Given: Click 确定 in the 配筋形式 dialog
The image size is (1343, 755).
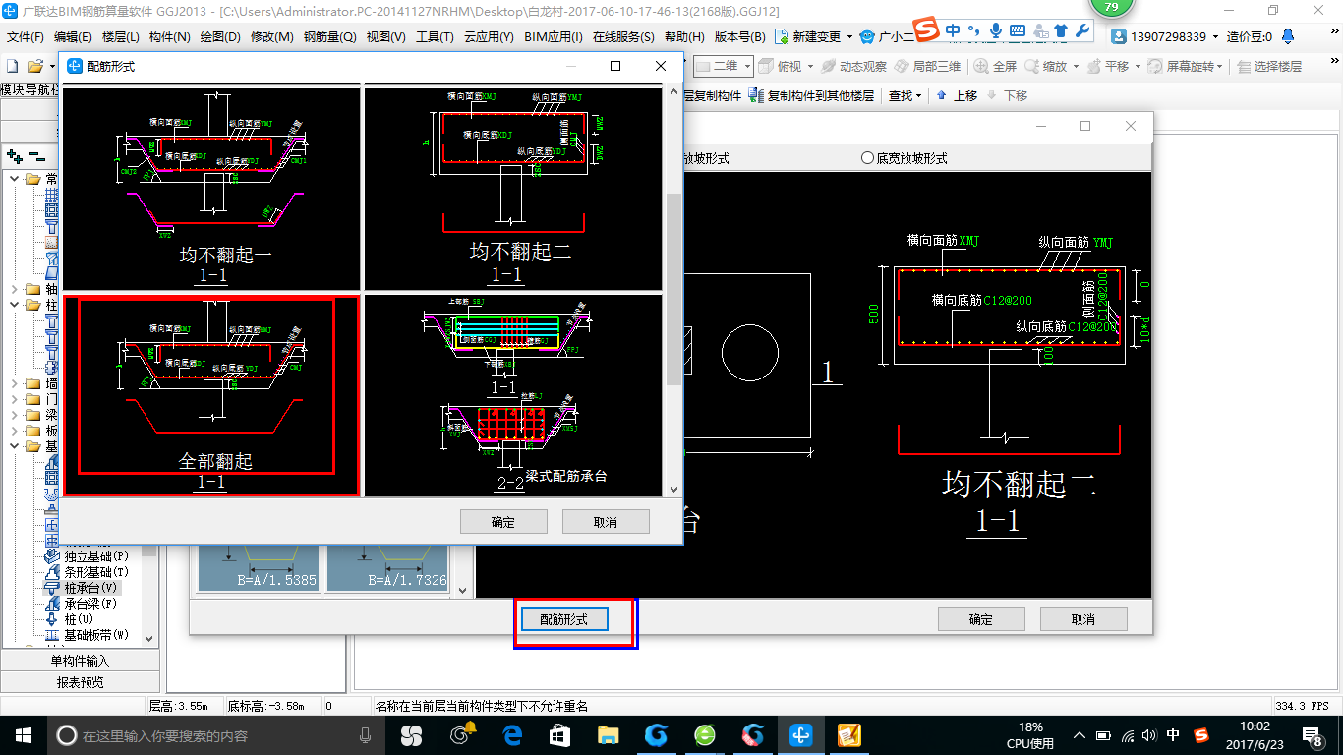Looking at the screenshot, I should pyautogui.click(x=503, y=522).
